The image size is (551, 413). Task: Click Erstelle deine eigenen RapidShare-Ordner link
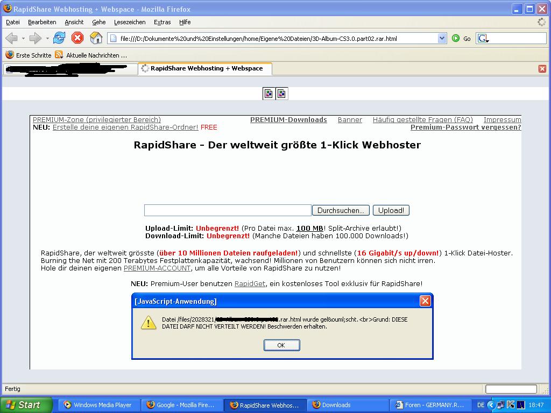pos(125,127)
